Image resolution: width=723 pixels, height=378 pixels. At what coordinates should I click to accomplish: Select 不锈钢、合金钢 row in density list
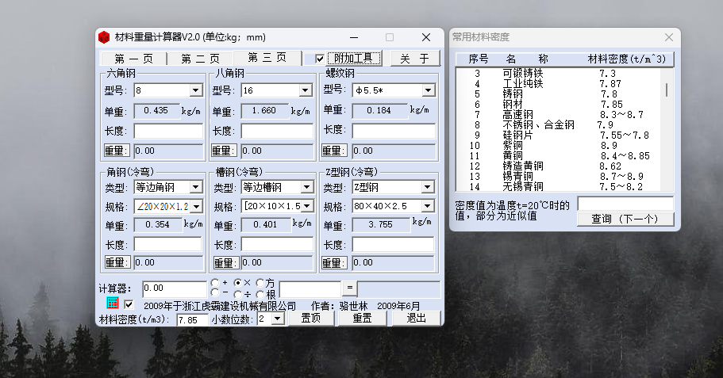point(559,124)
